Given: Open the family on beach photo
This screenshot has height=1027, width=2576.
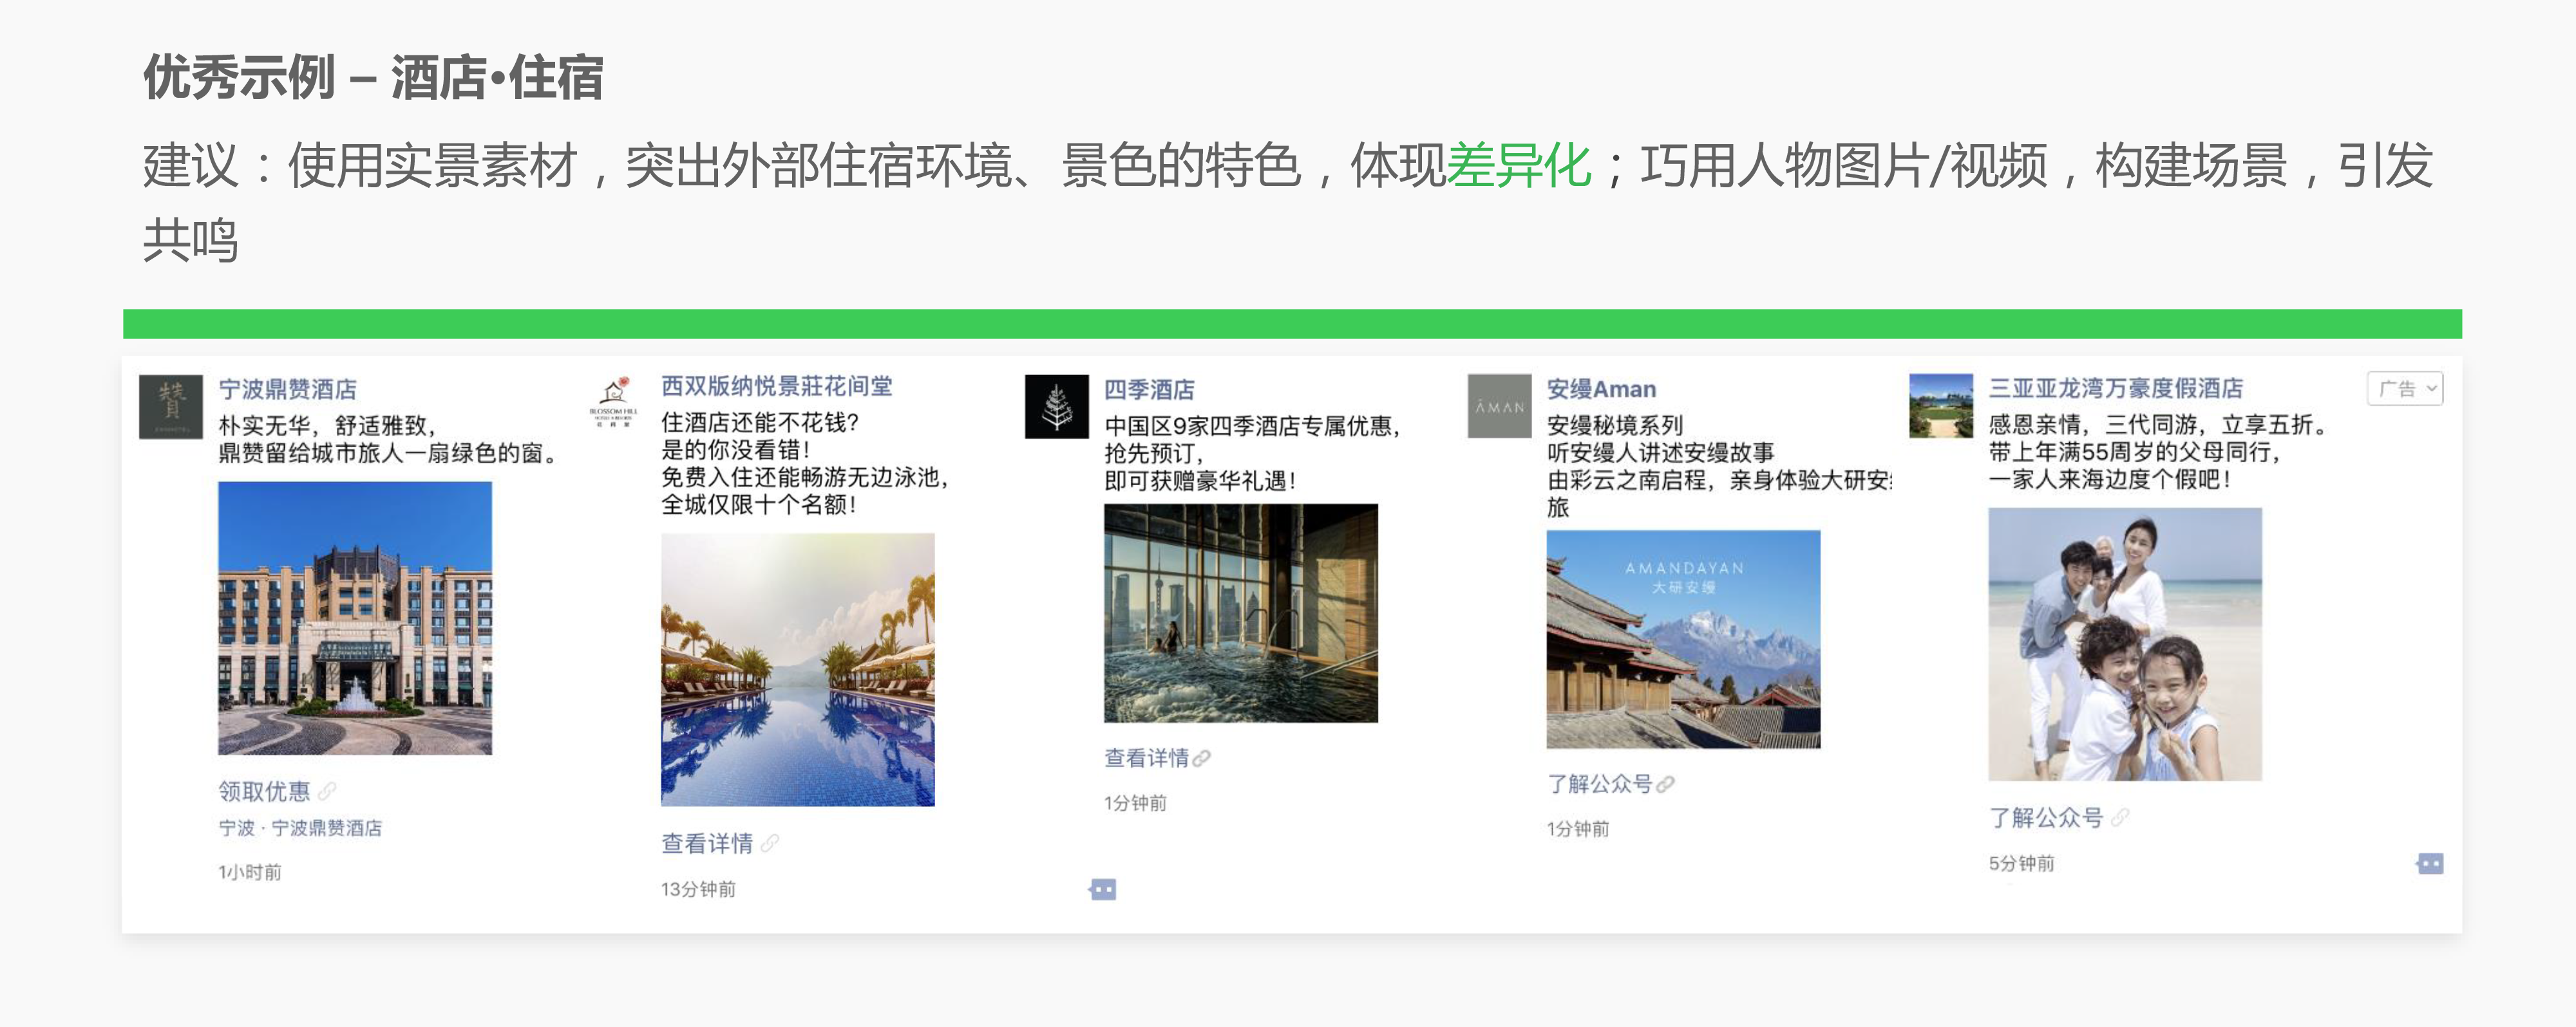Looking at the screenshot, I should [x=2125, y=644].
